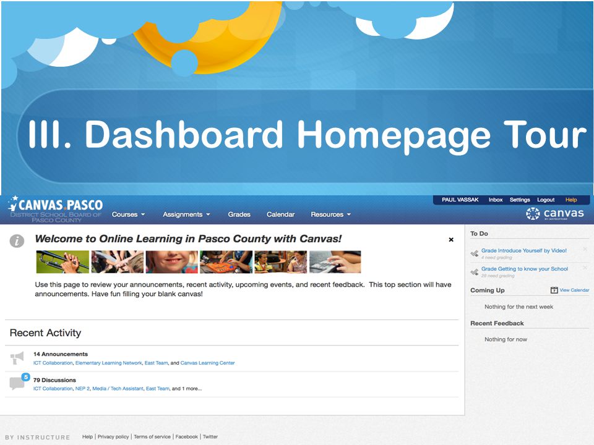Click the View Calendar link

574,290
